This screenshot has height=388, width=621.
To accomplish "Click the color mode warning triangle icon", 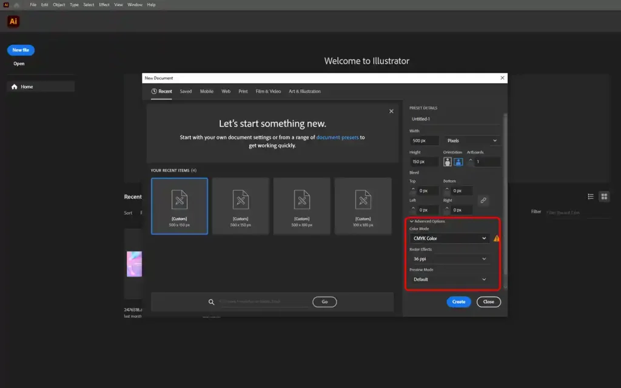I will pyautogui.click(x=496, y=238).
